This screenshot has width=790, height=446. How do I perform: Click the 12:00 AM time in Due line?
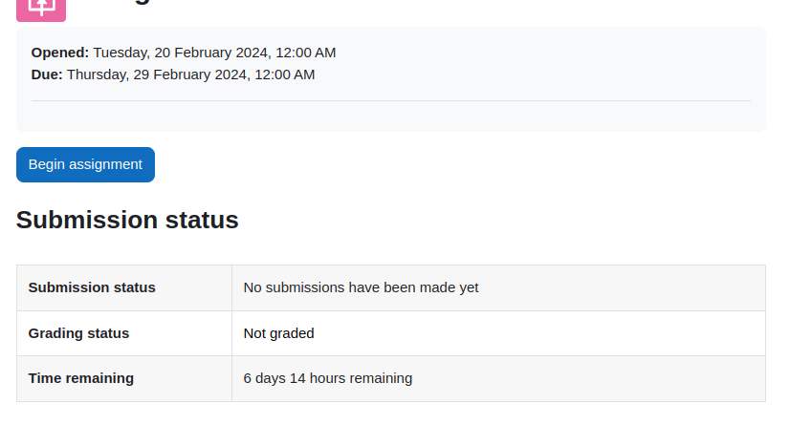285,74
